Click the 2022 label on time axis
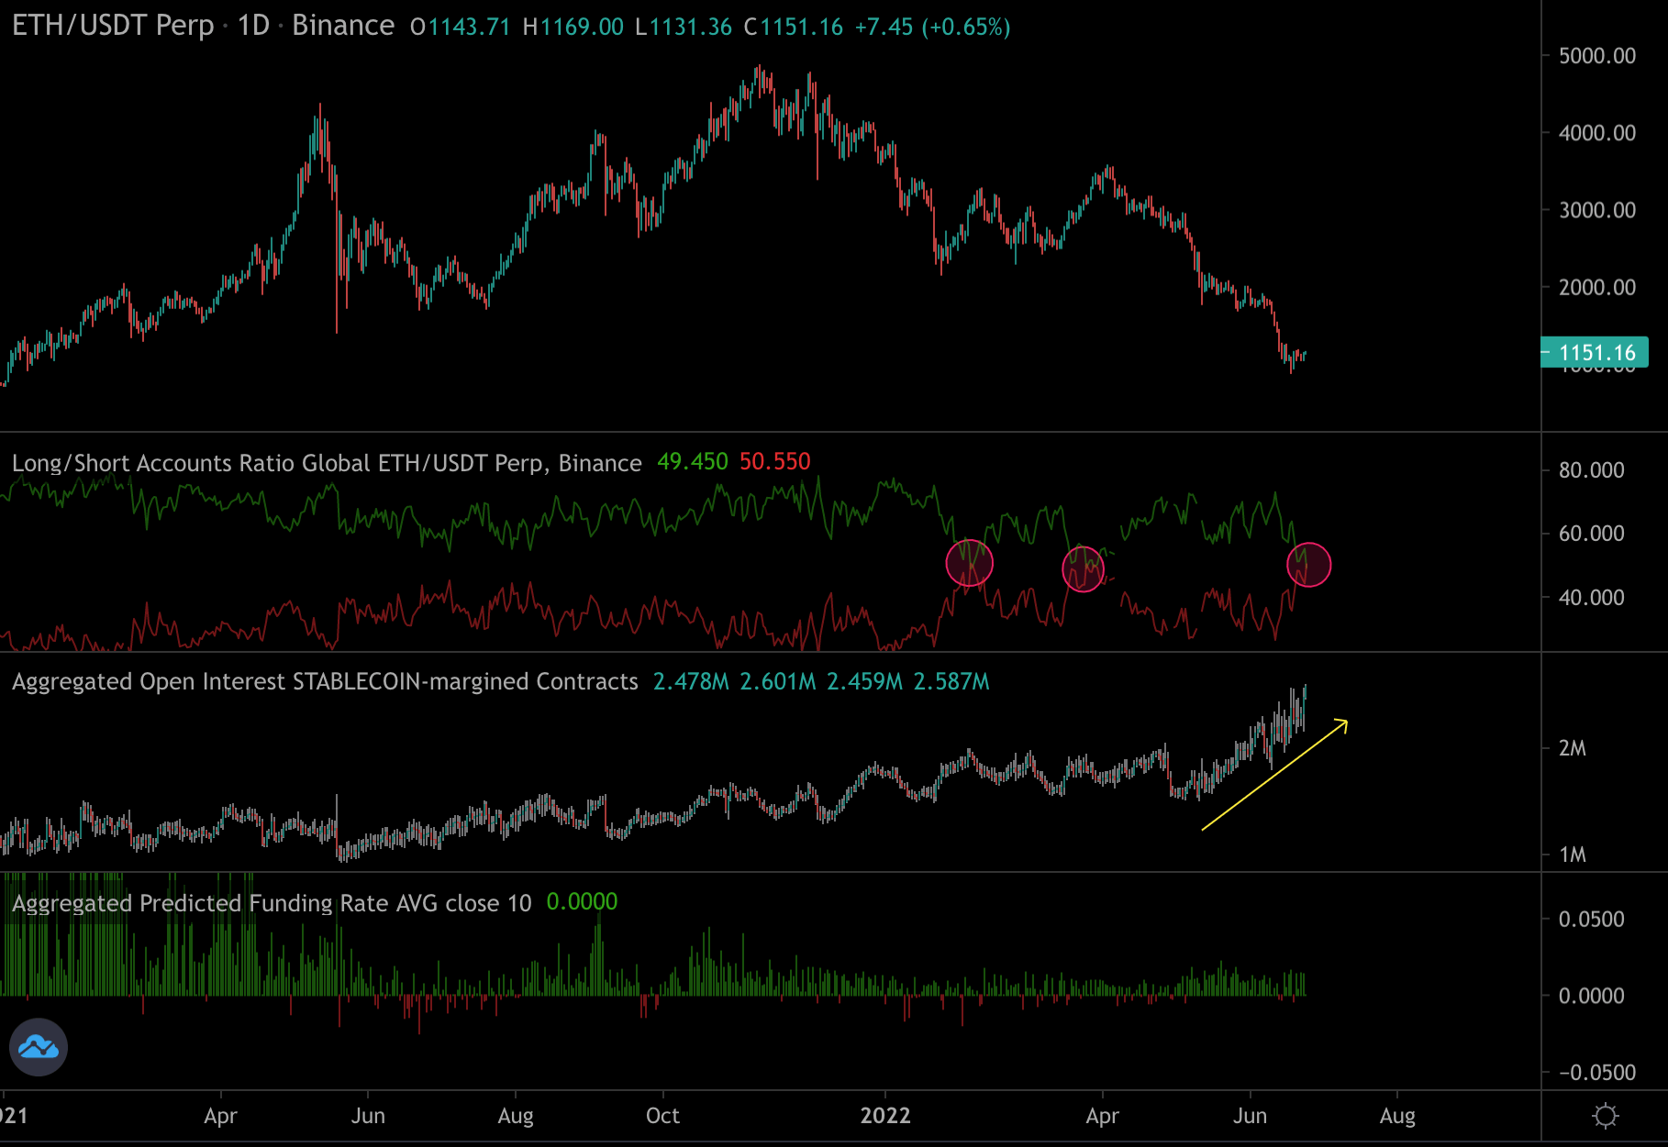The height and width of the screenshot is (1147, 1668). tap(884, 1116)
